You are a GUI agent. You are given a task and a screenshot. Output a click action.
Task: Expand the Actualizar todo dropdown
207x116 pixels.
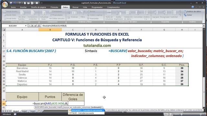coord(44,18)
